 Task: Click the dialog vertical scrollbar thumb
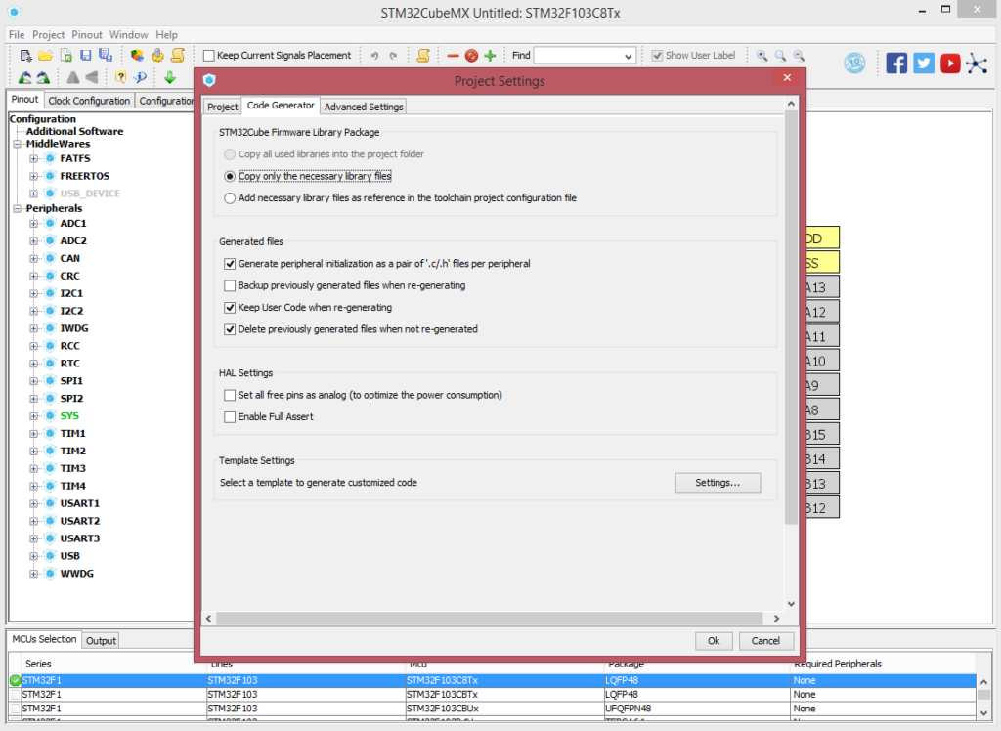(791, 318)
